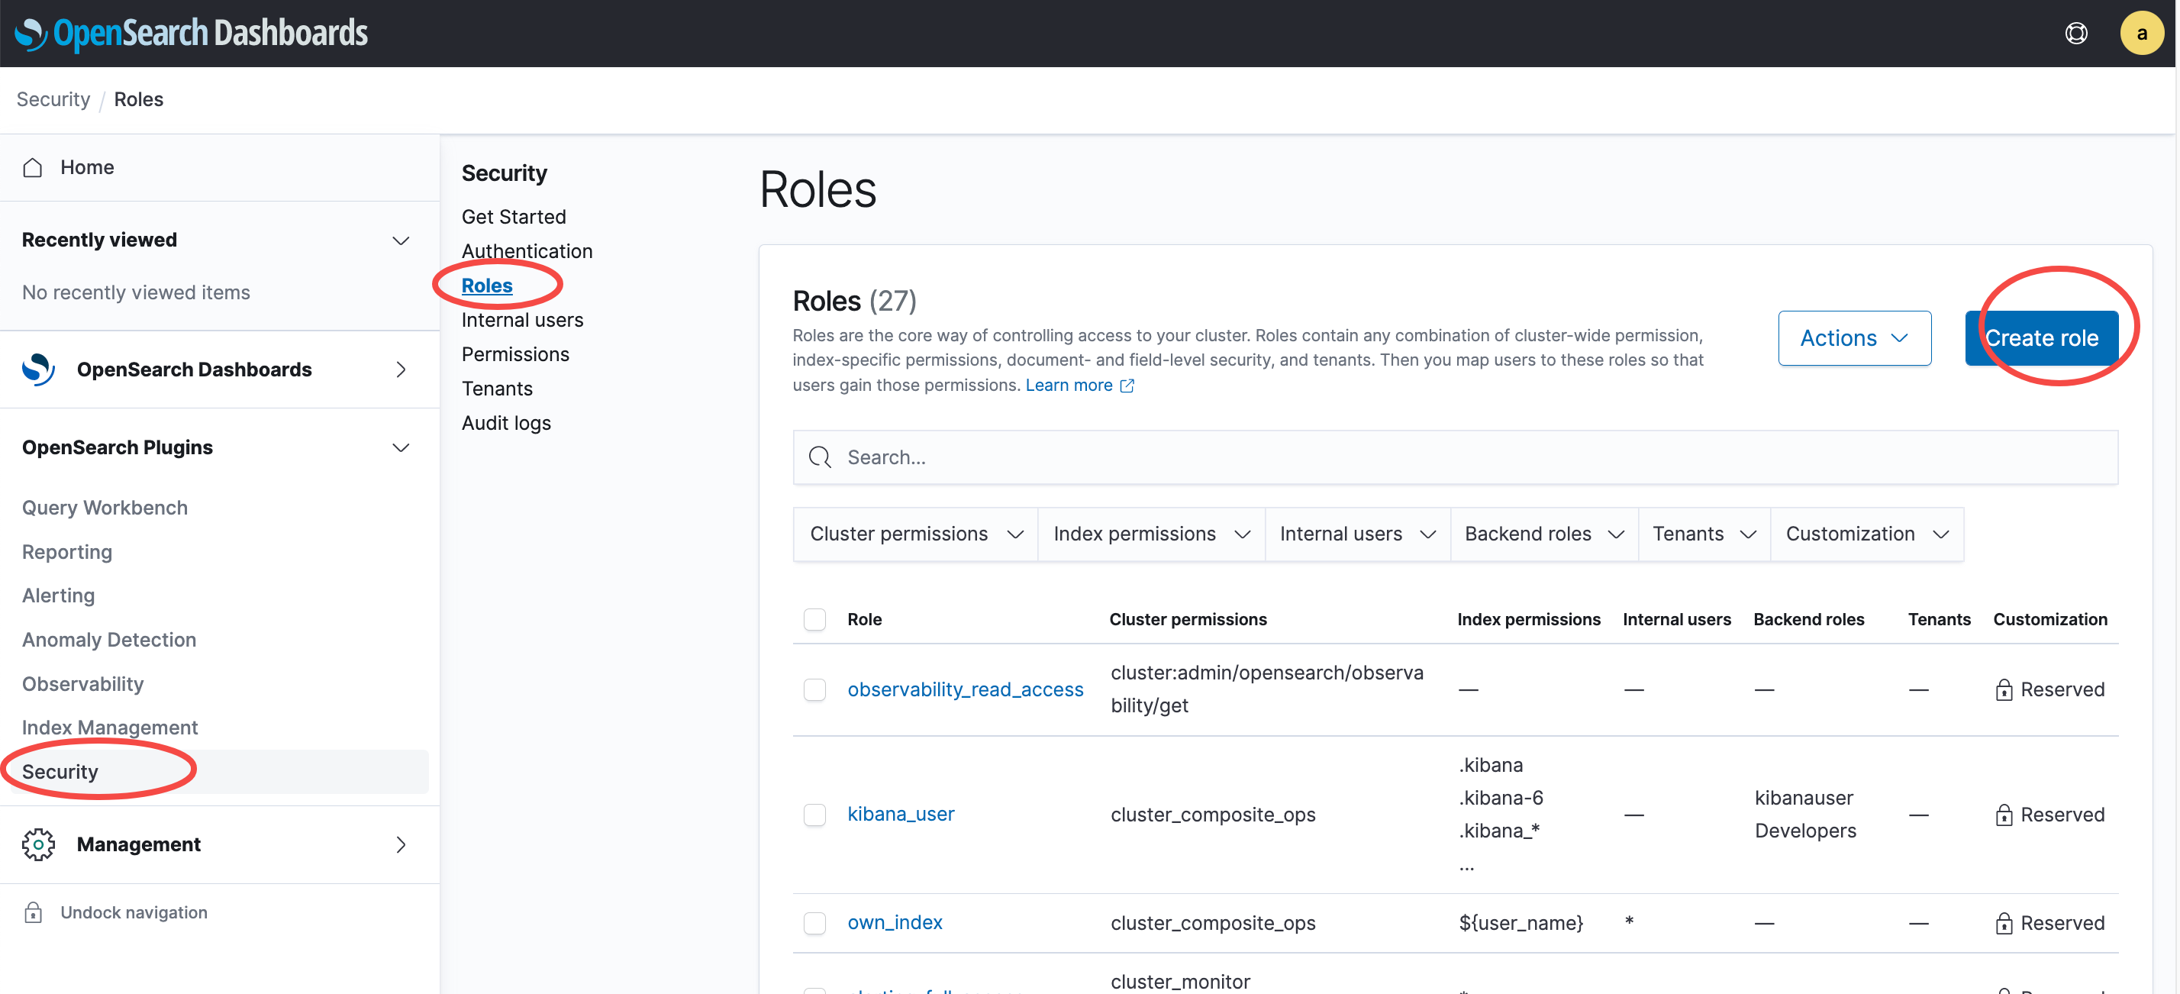The height and width of the screenshot is (994, 2180).
Task: Click the Customization column header
Action: 2049,619
